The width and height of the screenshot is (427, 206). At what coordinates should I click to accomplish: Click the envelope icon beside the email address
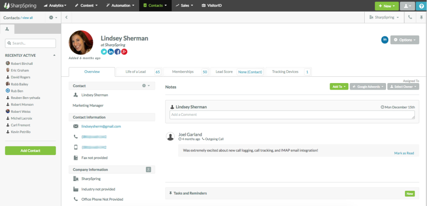[x=76, y=127]
